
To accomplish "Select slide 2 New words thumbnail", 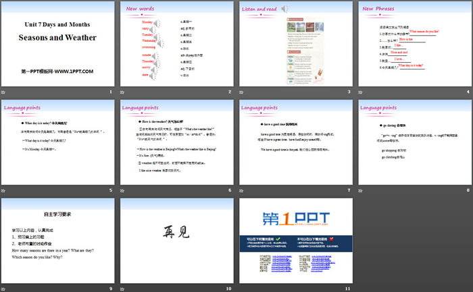I will pos(177,44).
